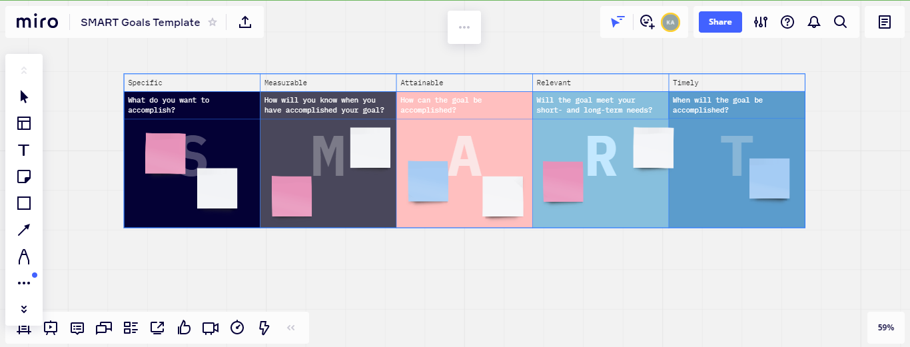The width and height of the screenshot is (910, 347).
Task: Open more tools three-dots in left toolbar
Action: click(x=24, y=283)
